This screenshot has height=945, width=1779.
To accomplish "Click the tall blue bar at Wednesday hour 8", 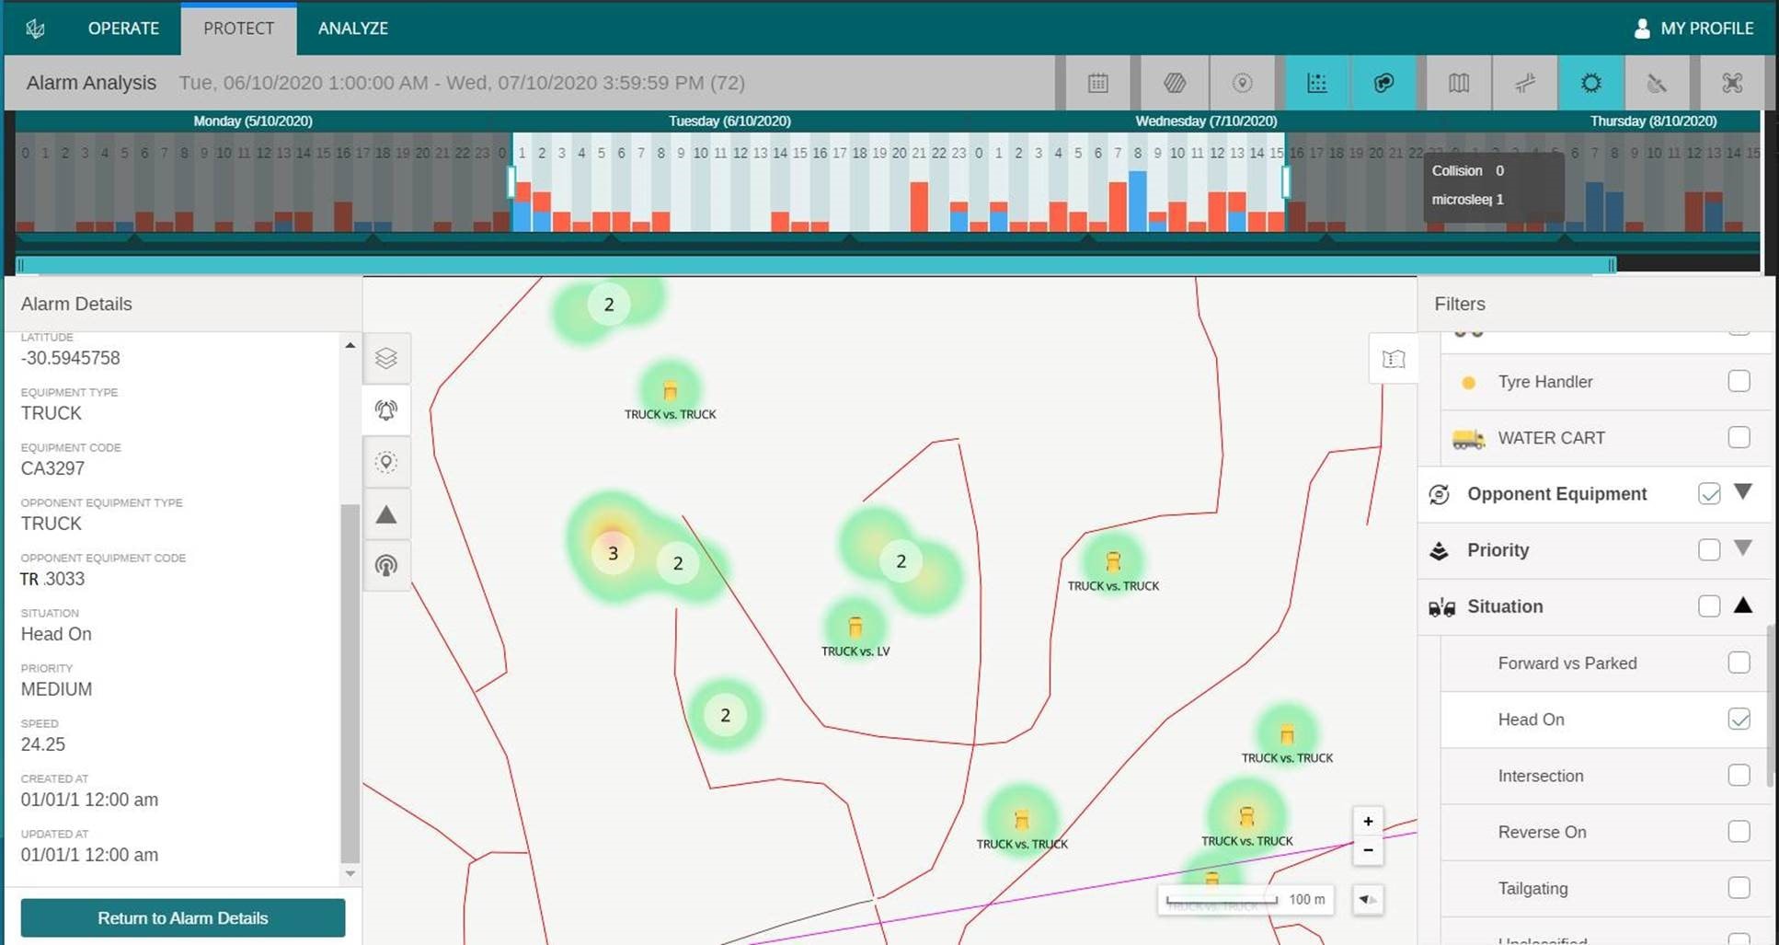I will pos(1137,201).
